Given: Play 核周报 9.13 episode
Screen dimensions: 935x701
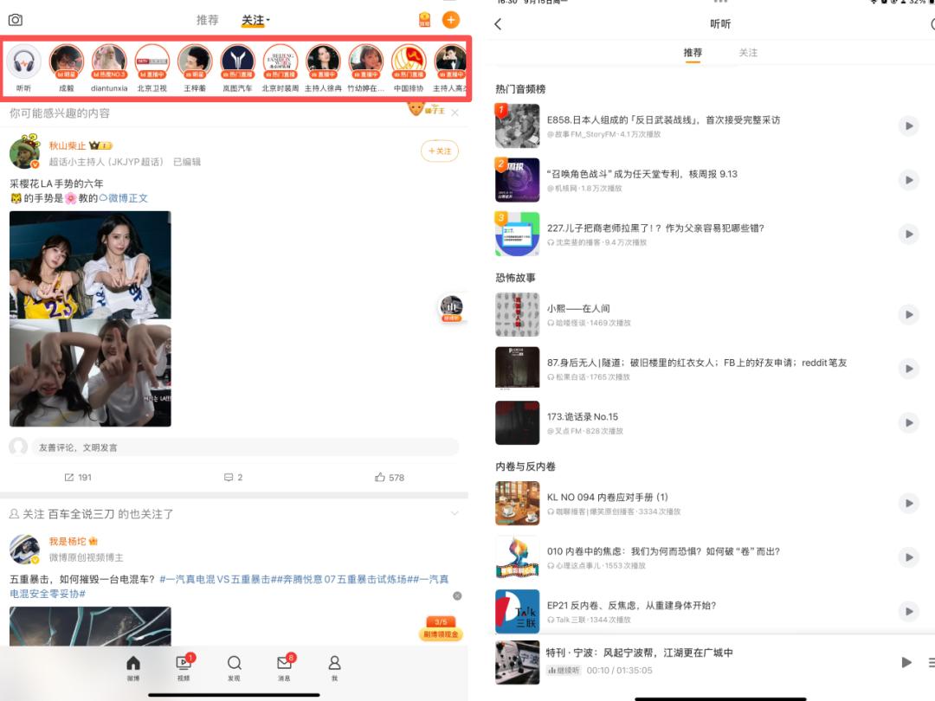Looking at the screenshot, I should point(909,180).
